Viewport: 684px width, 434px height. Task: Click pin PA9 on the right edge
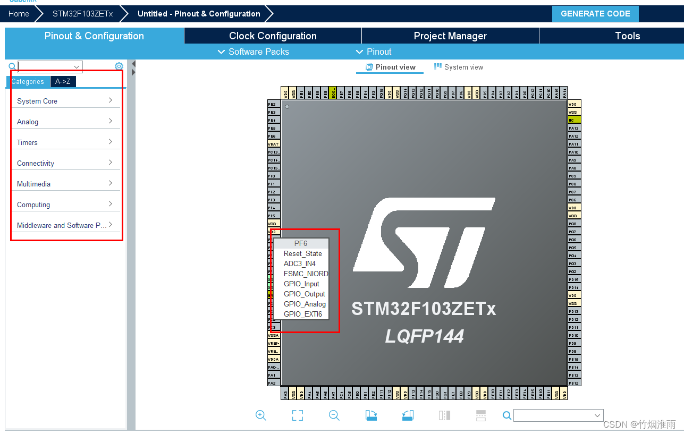(x=575, y=160)
